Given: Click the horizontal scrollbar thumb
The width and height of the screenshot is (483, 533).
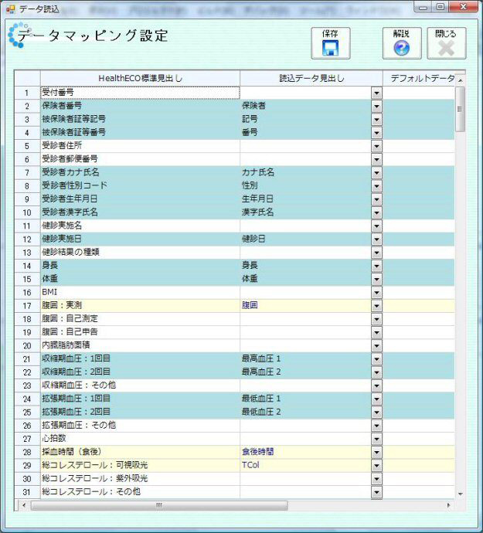Looking at the screenshot, I should point(159,505).
